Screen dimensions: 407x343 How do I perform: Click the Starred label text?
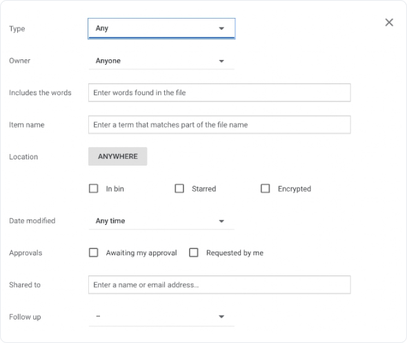point(203,189)
